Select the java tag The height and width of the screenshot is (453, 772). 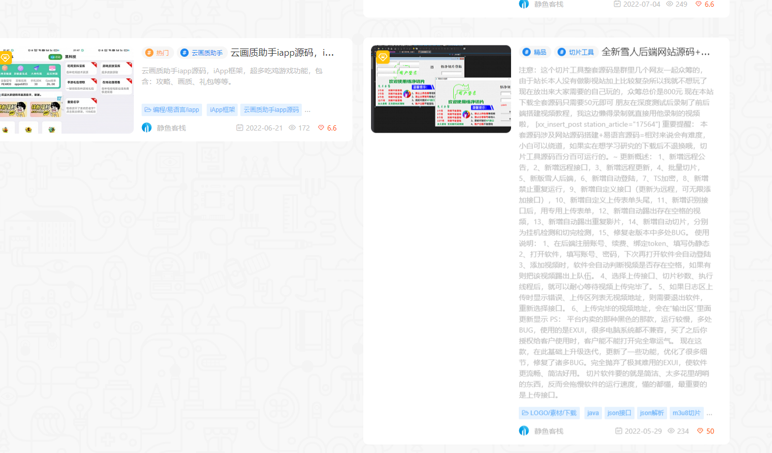(x=593, y=413)
